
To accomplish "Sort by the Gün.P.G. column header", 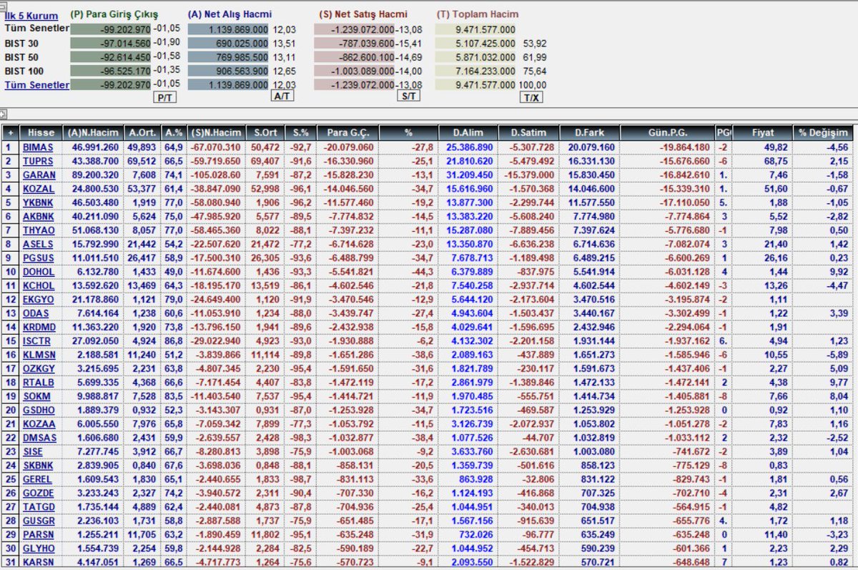I will pyautogui.click(x=667, y=133).
